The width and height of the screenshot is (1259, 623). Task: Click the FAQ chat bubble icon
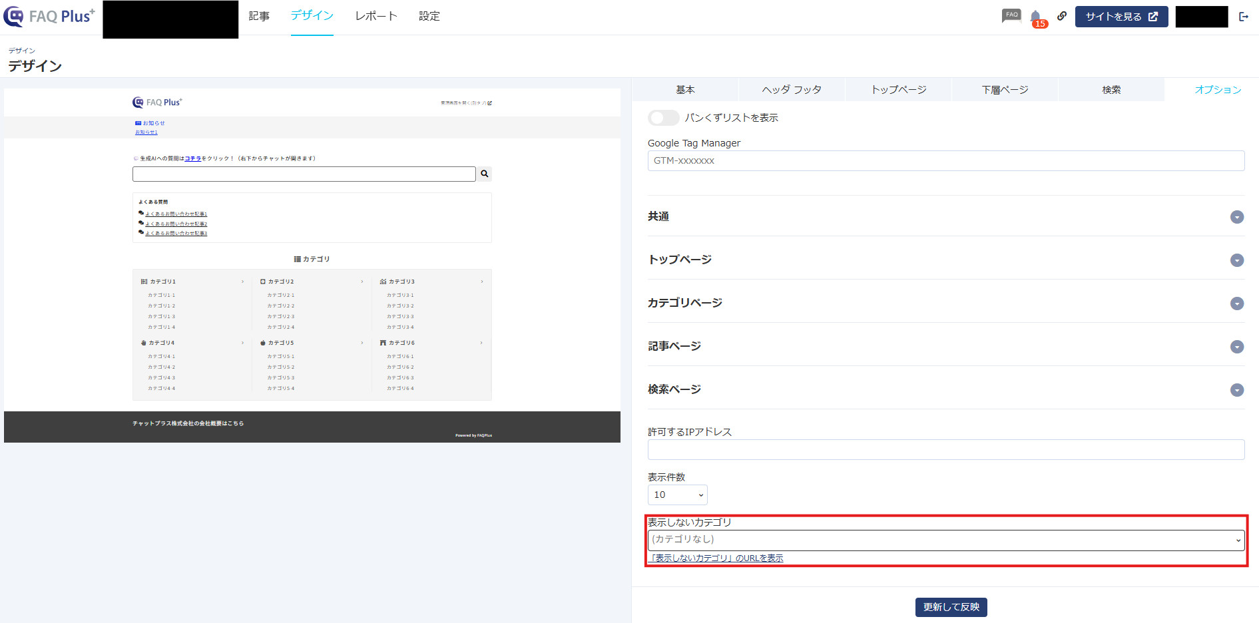coord(1011,16)
